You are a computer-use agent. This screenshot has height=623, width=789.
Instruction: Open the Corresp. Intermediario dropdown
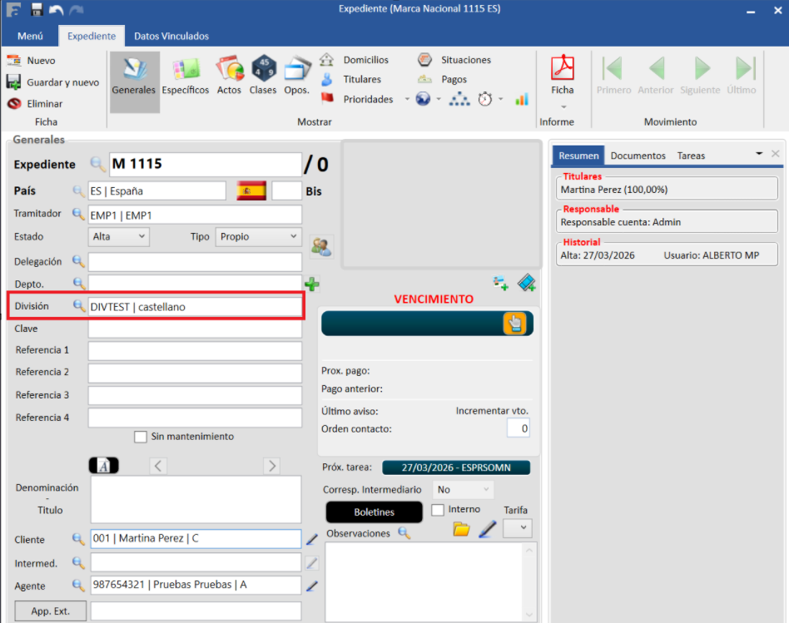tap(464, 490)
